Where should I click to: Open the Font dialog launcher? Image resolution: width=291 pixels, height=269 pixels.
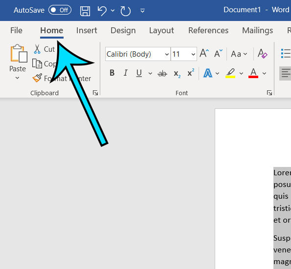[269, 93]
